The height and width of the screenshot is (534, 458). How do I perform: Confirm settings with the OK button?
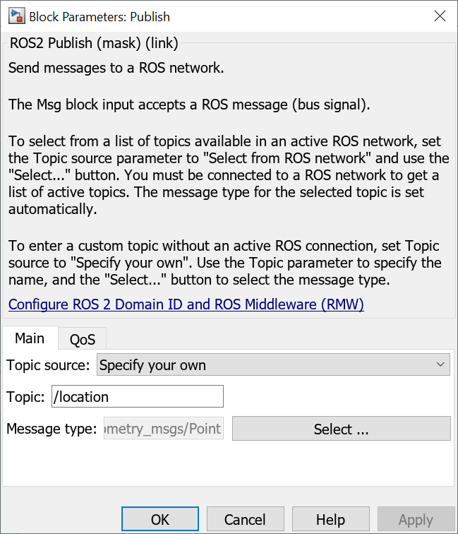point(160,520)
